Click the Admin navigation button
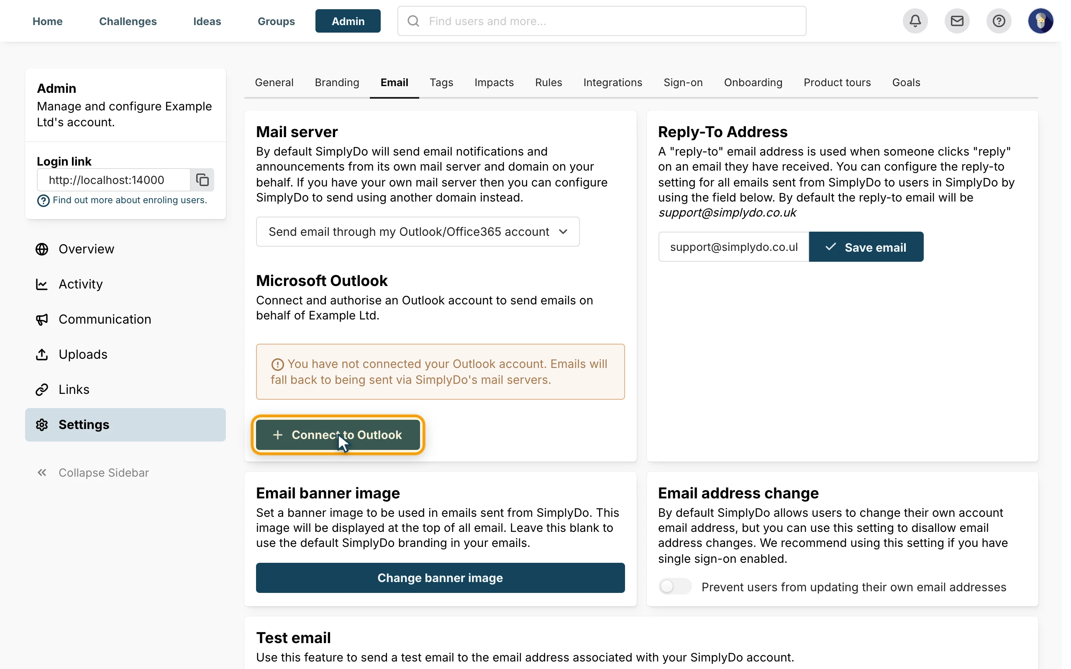 (348, 21)
